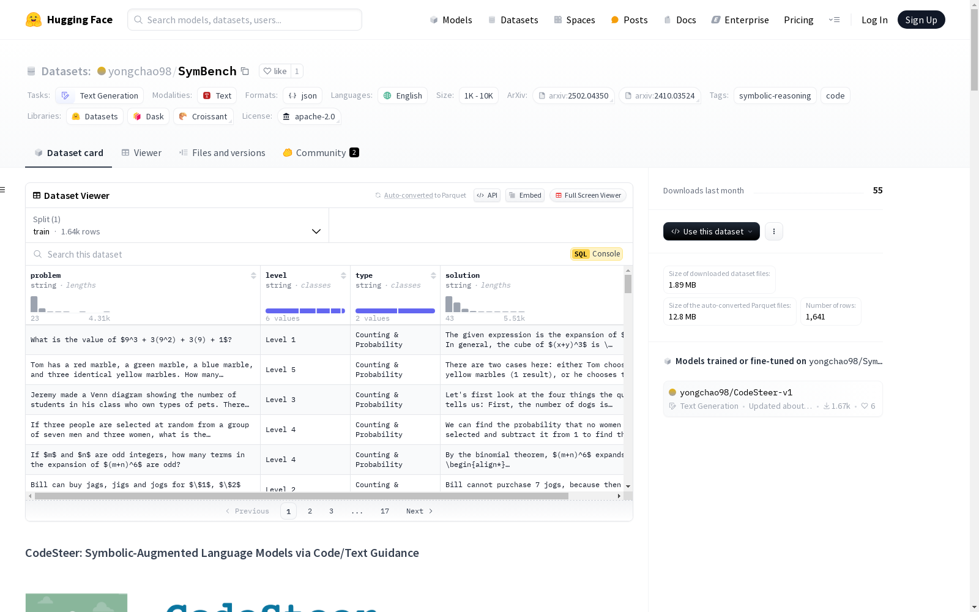Select the Croissant library tag
The height and width of the screenshot is (612, 979).
(203, 116)
